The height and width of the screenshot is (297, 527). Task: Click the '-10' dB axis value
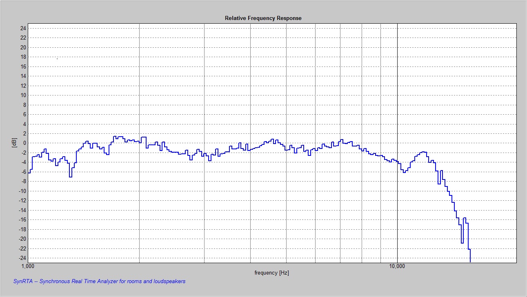point(22,191)
